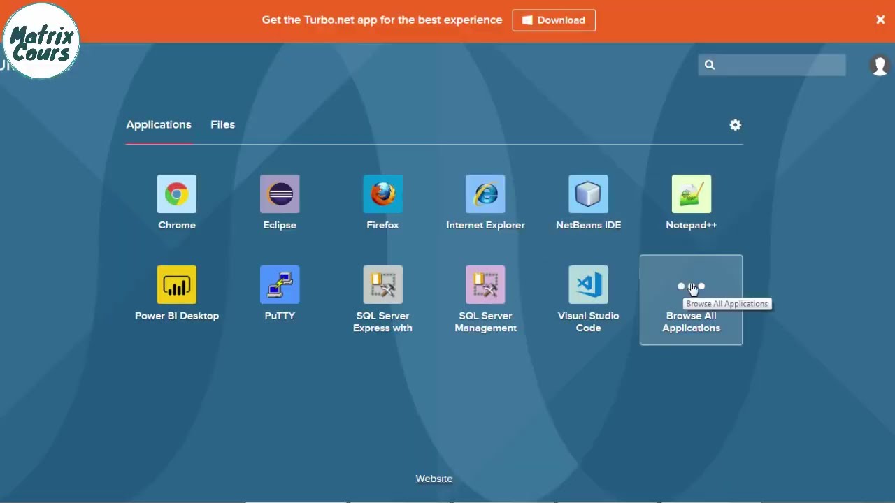Start Firefox from its icon
Screen dimensions: 895x503
coord(382,194)
